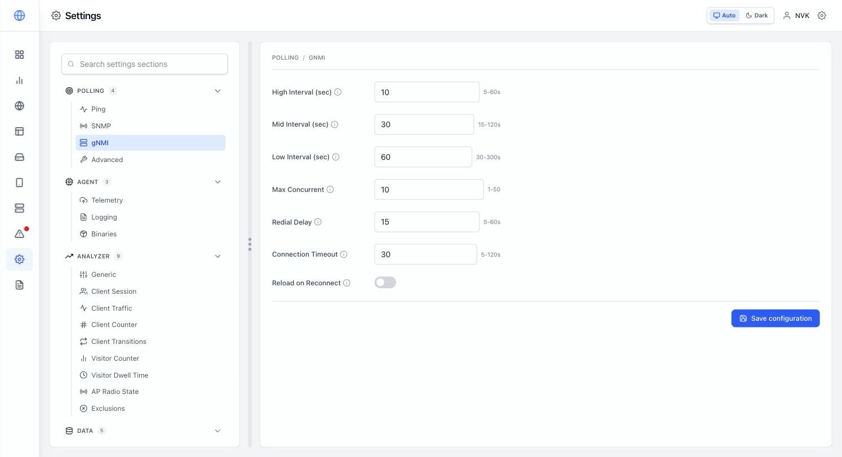This screenshot has height=457, width=842.
Task: Open Exclusions settings
Action: [150, 409]
